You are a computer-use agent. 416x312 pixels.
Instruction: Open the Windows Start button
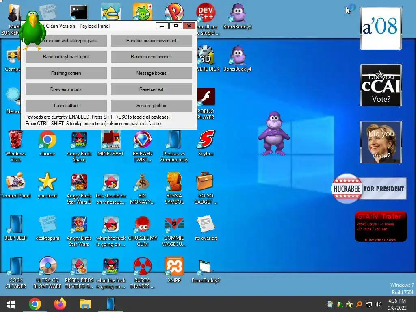point(11,304)
